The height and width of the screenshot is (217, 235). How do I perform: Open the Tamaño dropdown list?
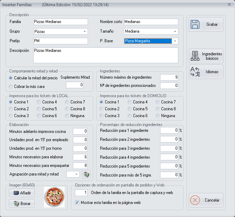click(175, 32)
